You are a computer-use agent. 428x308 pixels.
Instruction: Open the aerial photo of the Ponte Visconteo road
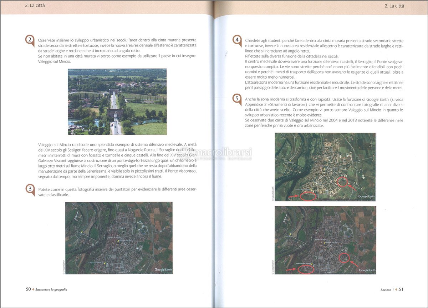click(x=117, y=101)
